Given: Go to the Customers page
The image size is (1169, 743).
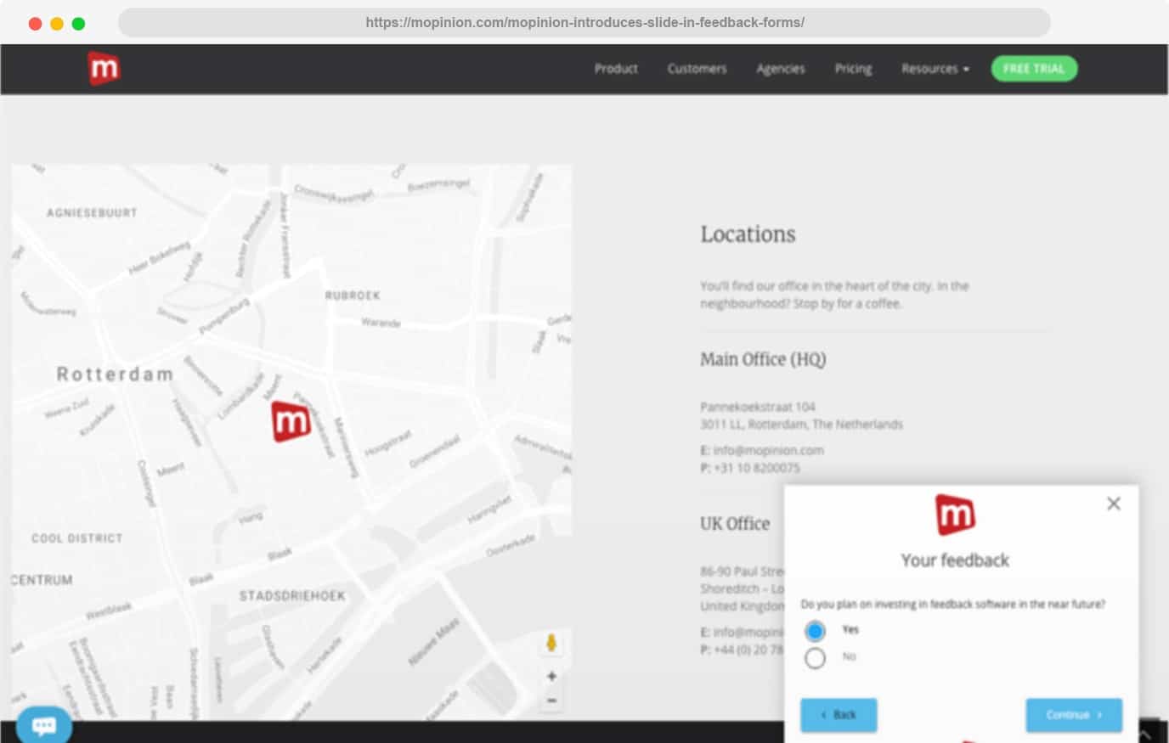Looking at the screenshot, I should (697, 69).
